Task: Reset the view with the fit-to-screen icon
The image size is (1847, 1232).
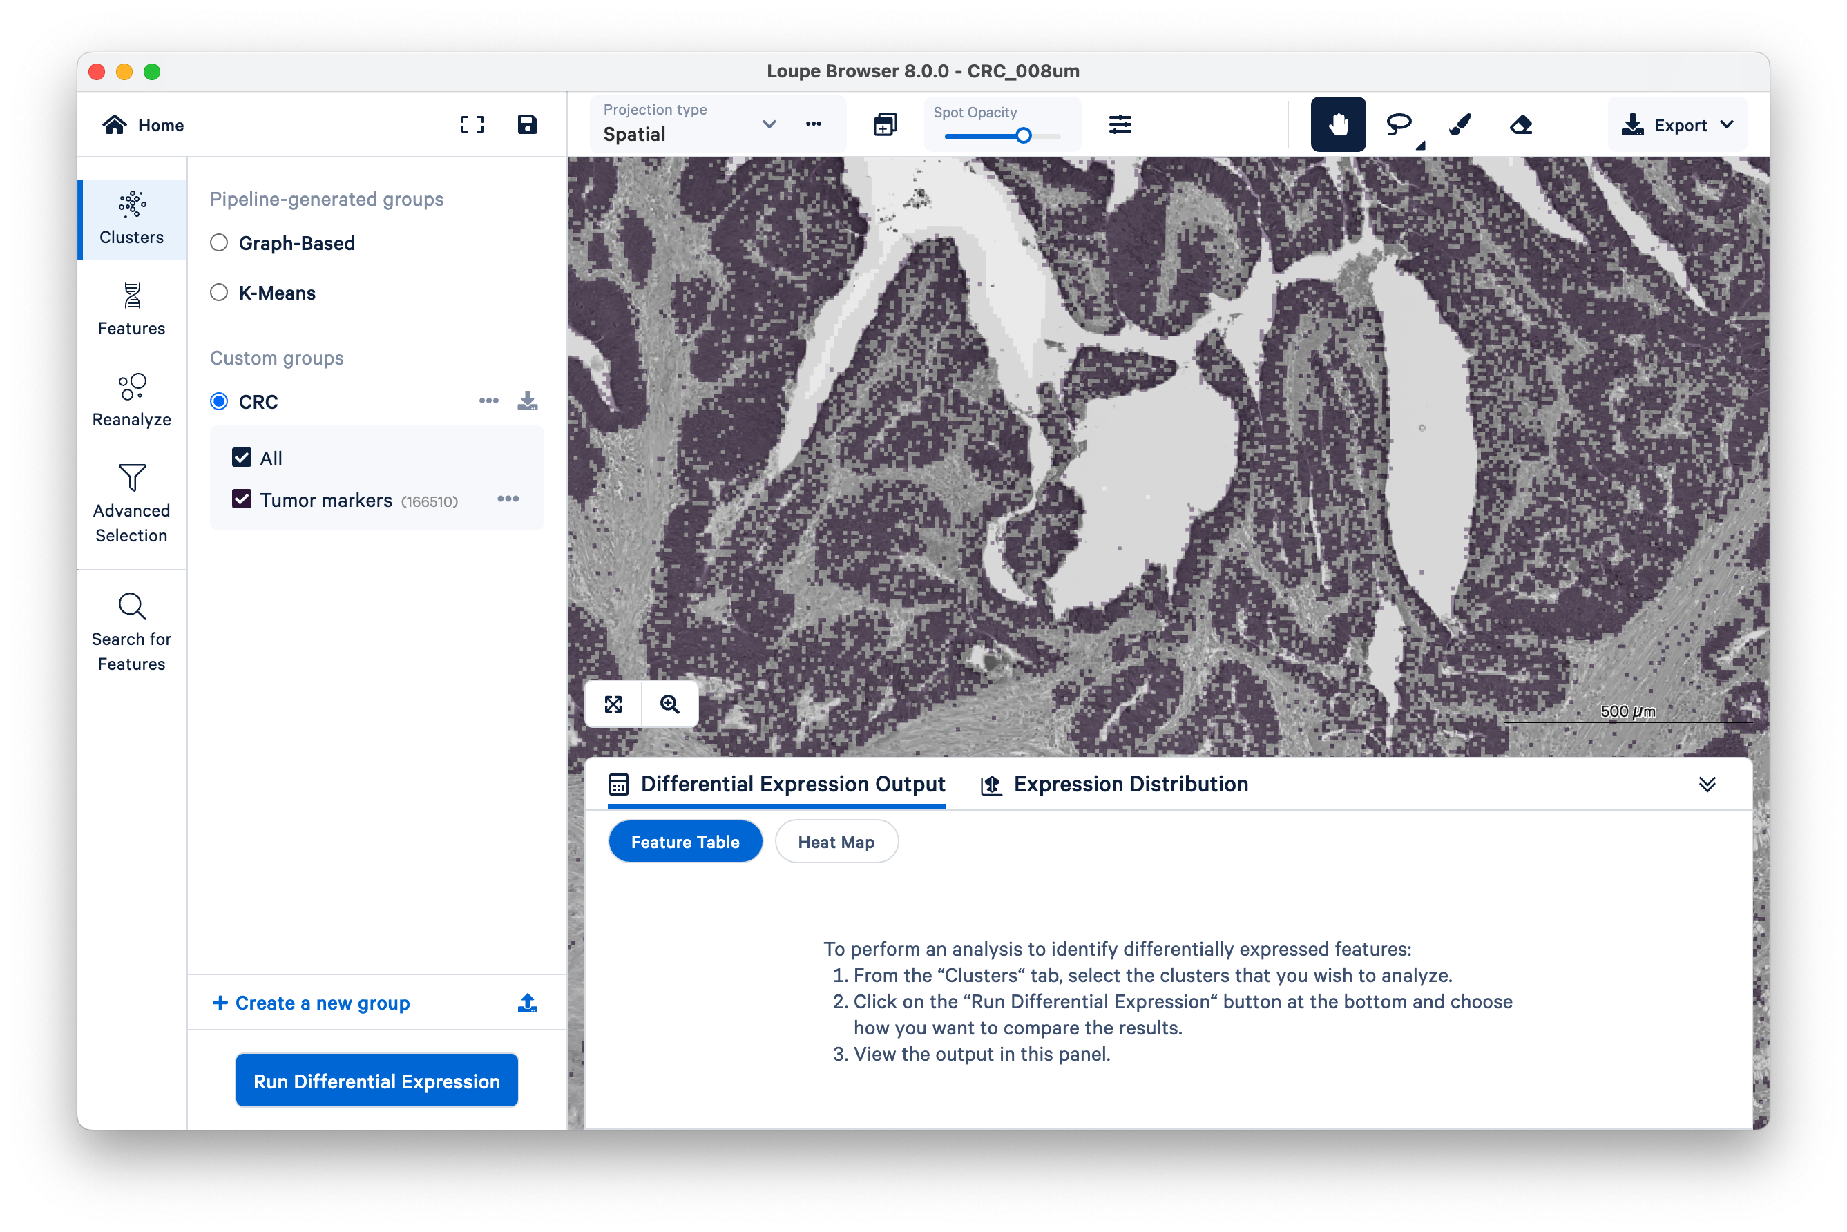Action: click(x=613, y=704)
